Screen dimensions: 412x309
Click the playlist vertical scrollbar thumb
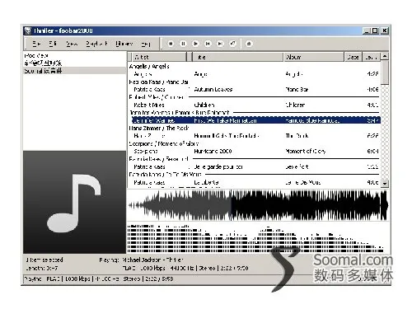pos(385,73)
